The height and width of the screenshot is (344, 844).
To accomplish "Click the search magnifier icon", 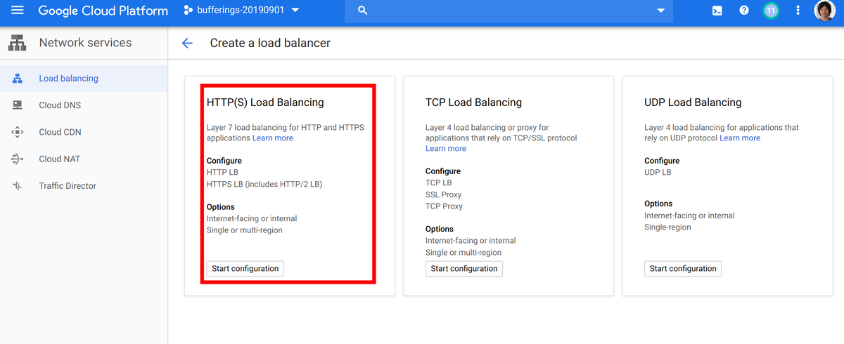I will 363,11.
